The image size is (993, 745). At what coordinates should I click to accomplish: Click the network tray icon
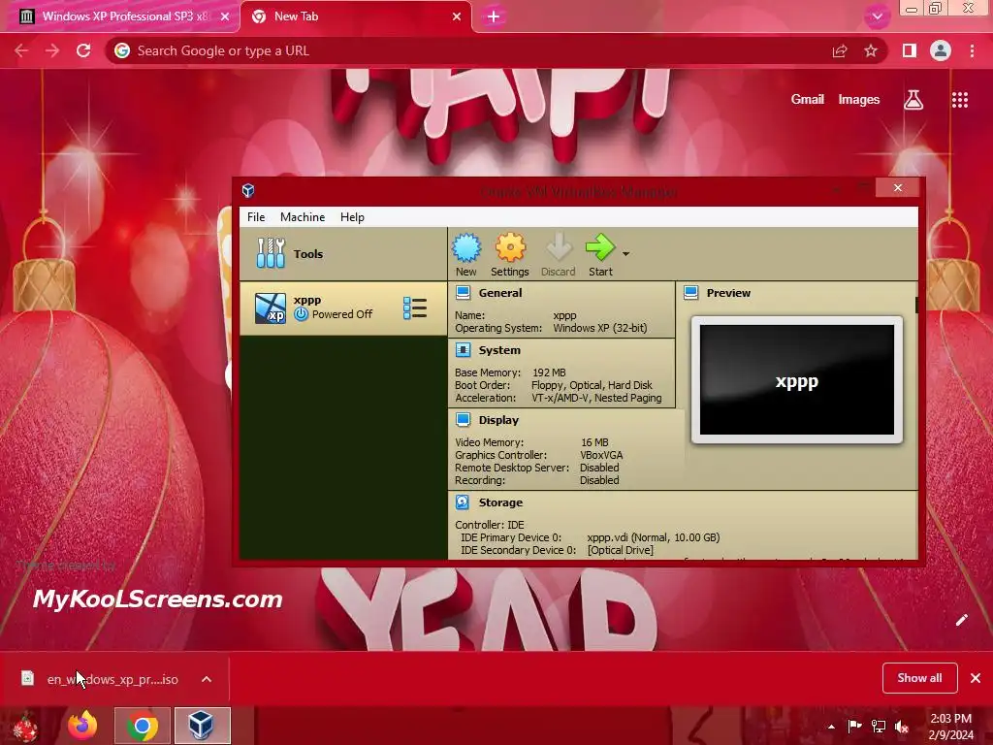coord(879,727)
